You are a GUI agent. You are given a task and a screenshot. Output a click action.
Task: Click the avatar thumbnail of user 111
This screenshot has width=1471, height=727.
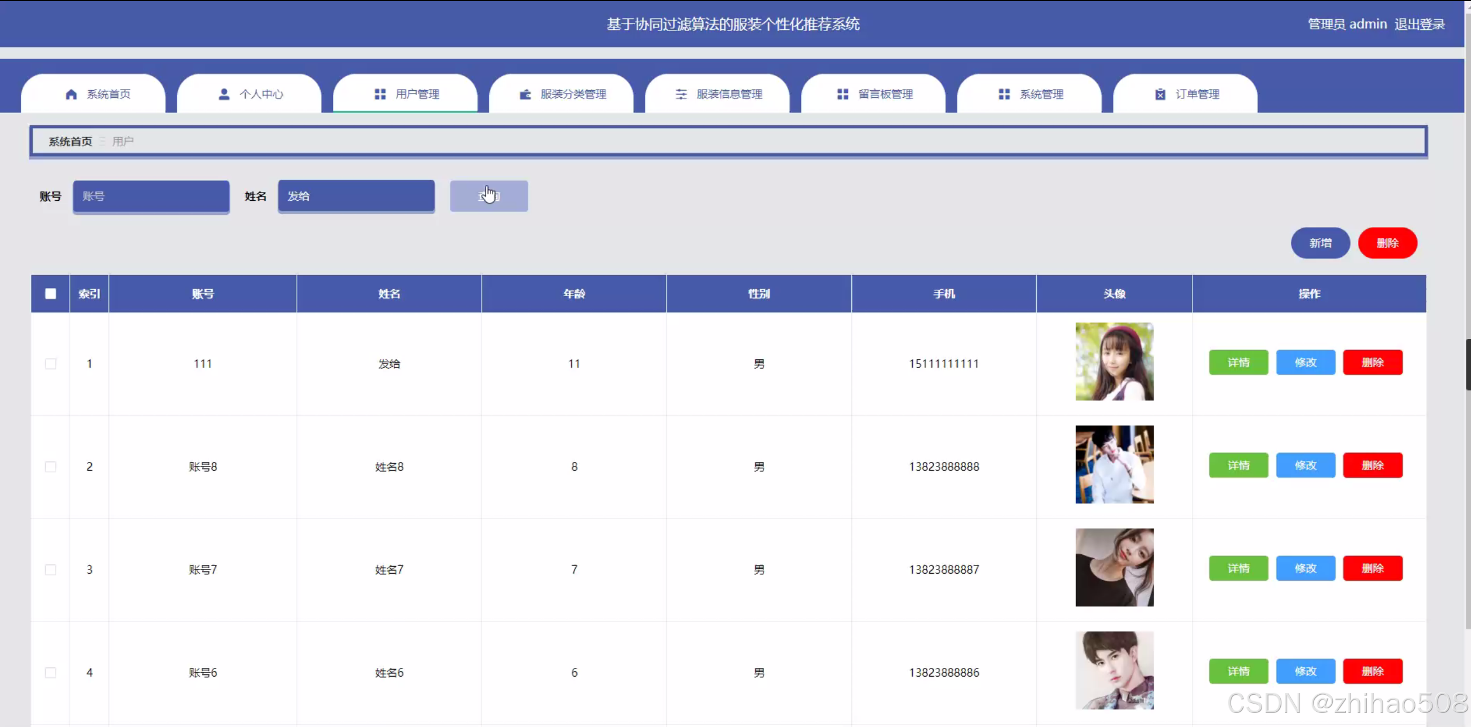coord(1114,362)
